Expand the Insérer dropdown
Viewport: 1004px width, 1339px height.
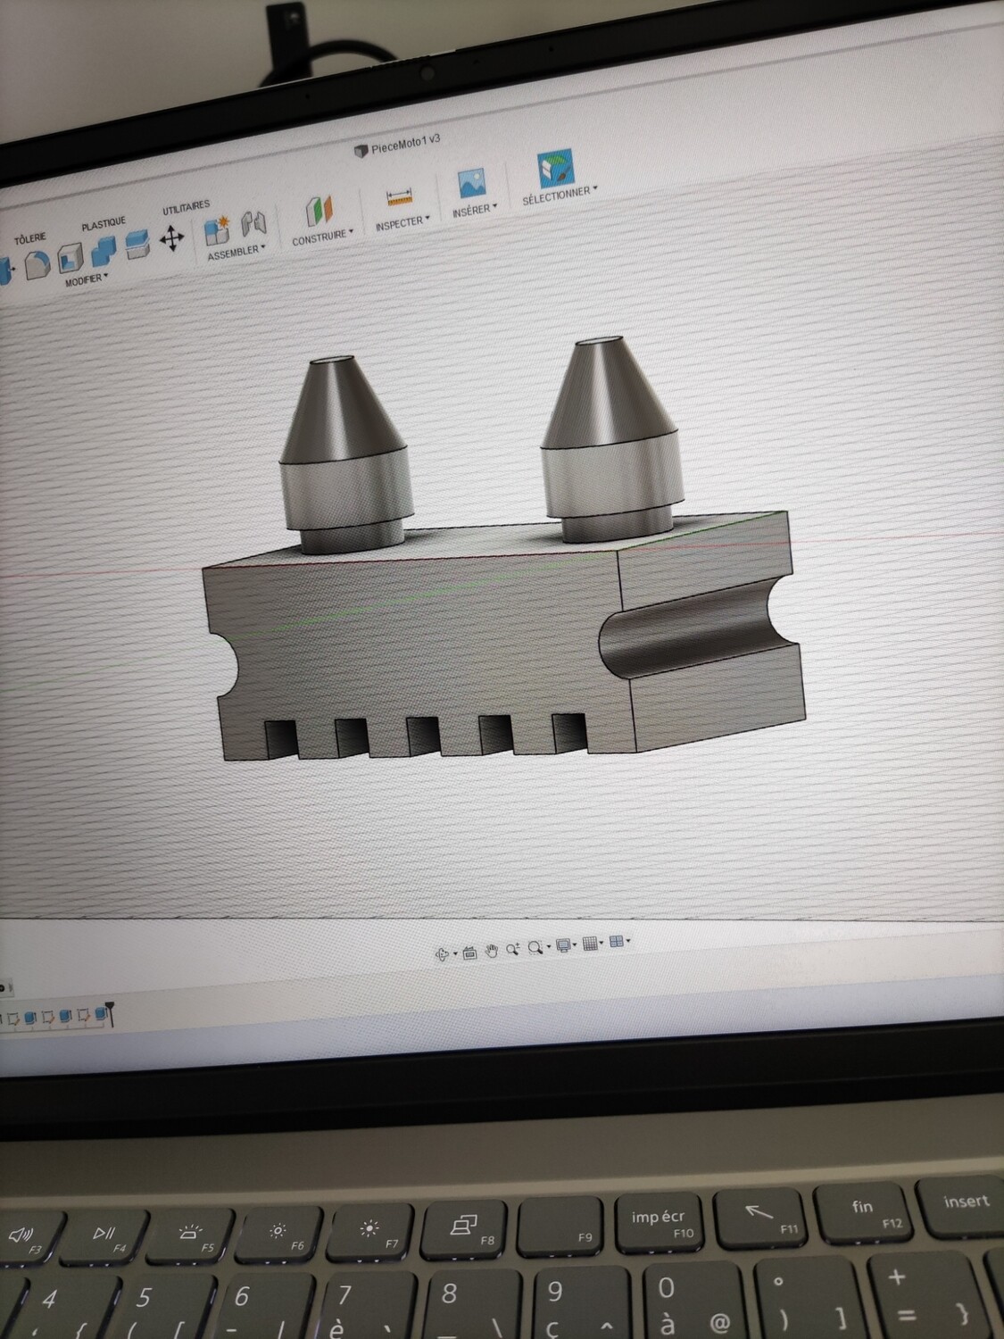[x=474, y=211]
